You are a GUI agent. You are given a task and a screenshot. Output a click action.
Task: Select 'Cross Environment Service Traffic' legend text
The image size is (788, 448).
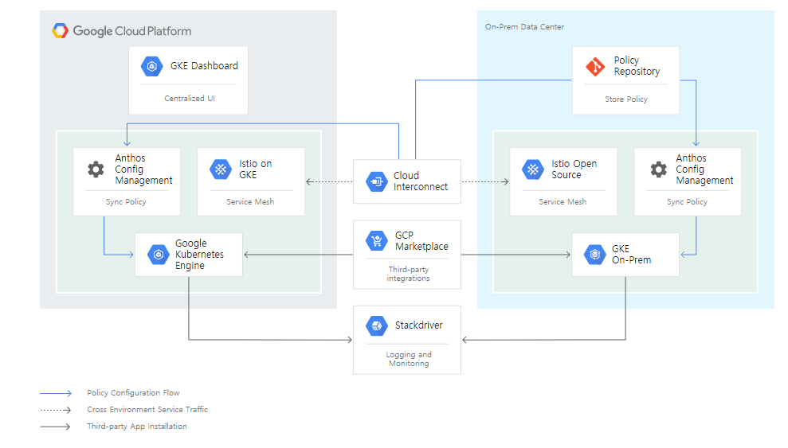pos(147,409)
